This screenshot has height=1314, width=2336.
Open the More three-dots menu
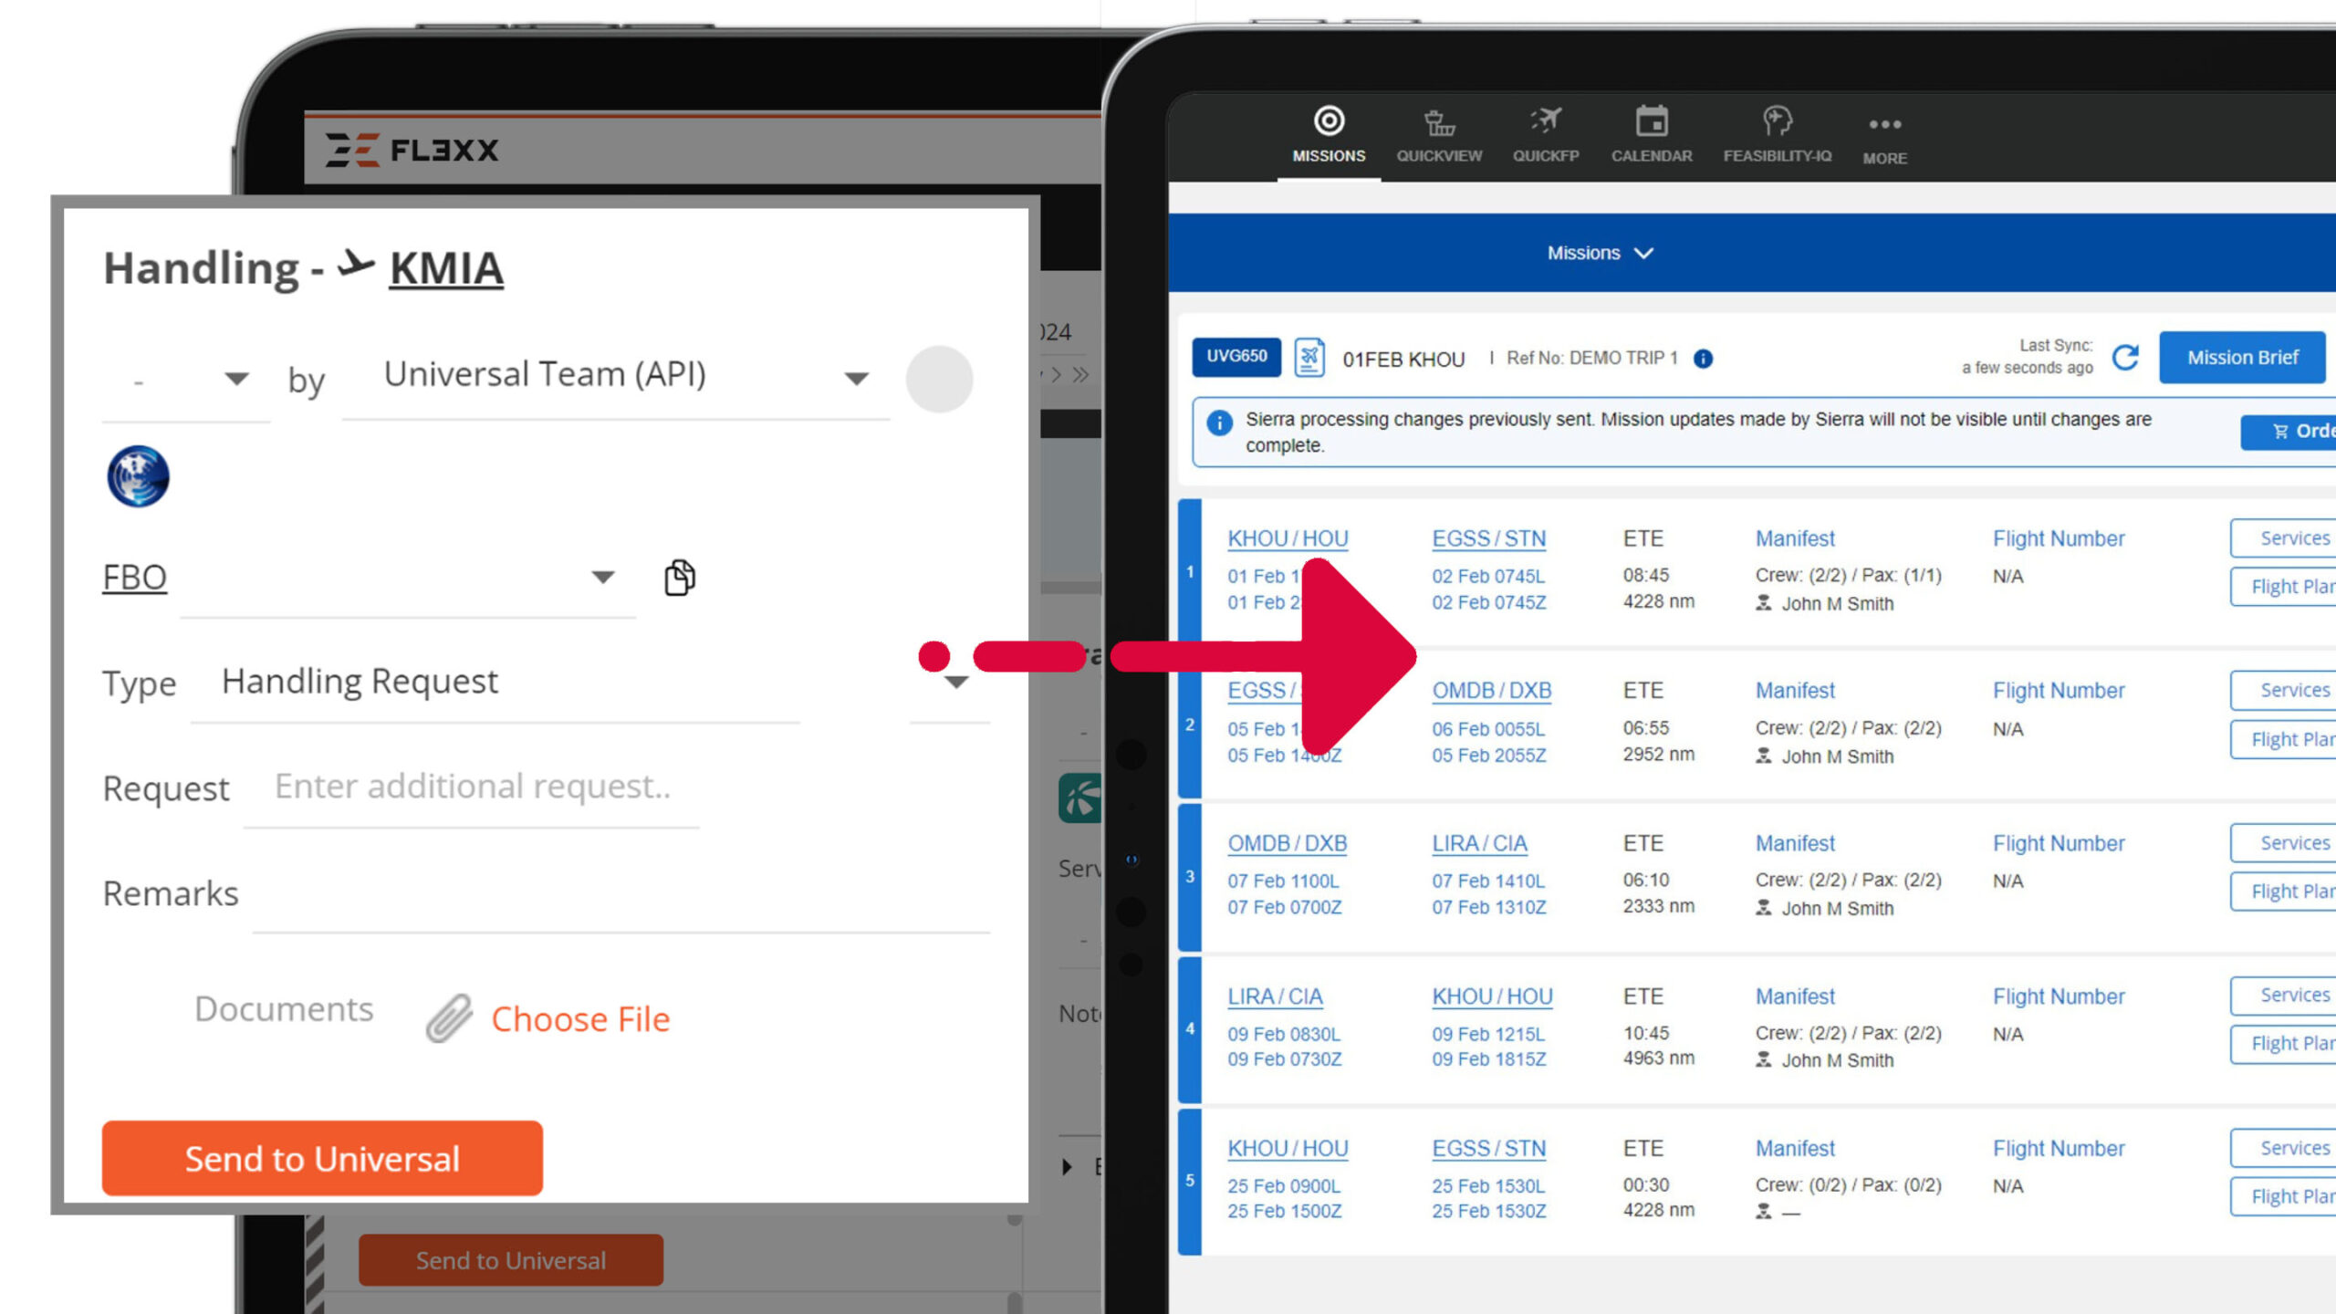click(1884, 125)
